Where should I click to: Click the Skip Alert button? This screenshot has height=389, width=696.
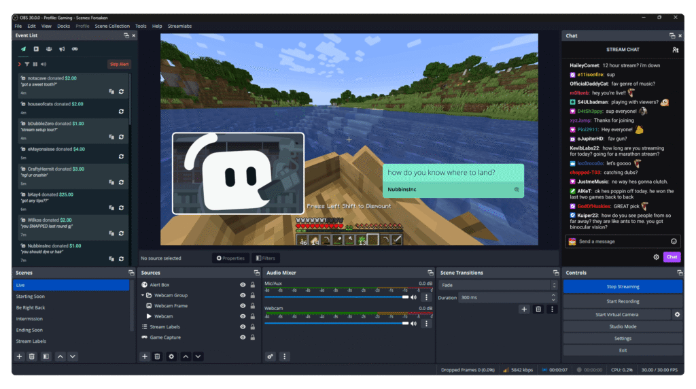119,65
